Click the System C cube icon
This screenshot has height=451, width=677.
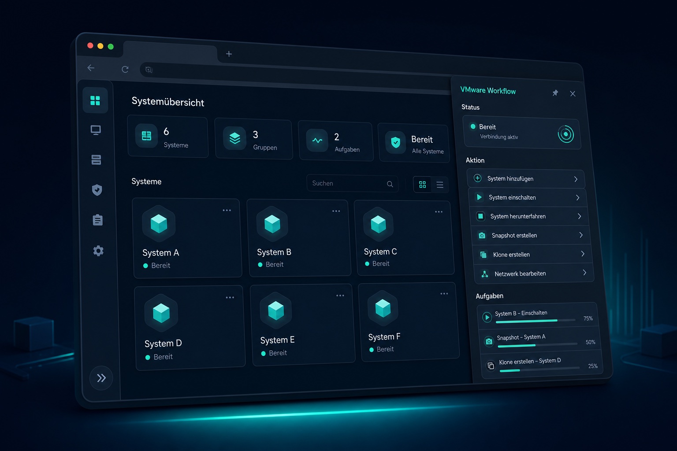pyautogui.click(x=378, y=224)
